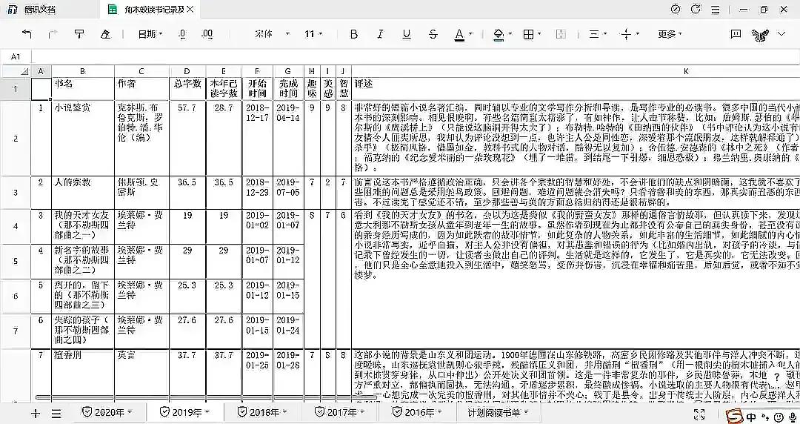Screen dimensions: 800x424
Task: Toggle italic formatting
Action: coord(380,34)
